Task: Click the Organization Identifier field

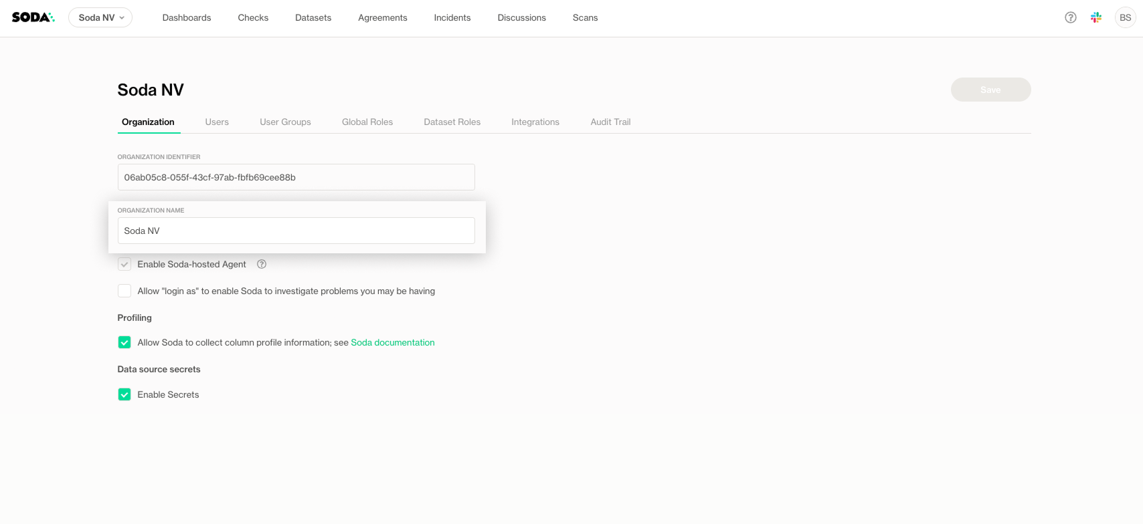Action: click(296, 177)
